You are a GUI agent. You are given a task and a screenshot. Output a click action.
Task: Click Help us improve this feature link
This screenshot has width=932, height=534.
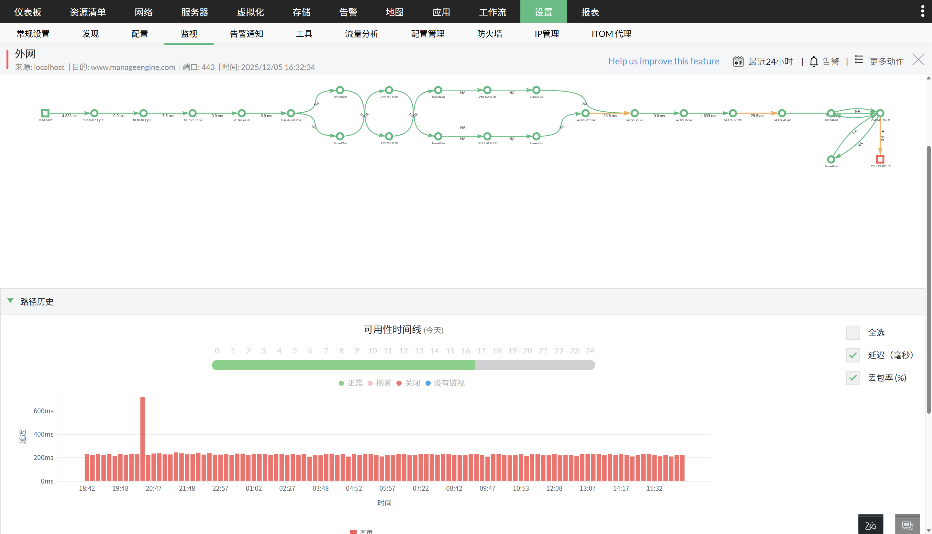coord(664,61)
